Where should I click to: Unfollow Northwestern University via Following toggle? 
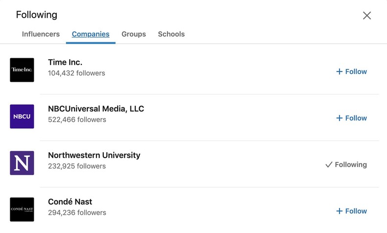(x=346, y=164)
